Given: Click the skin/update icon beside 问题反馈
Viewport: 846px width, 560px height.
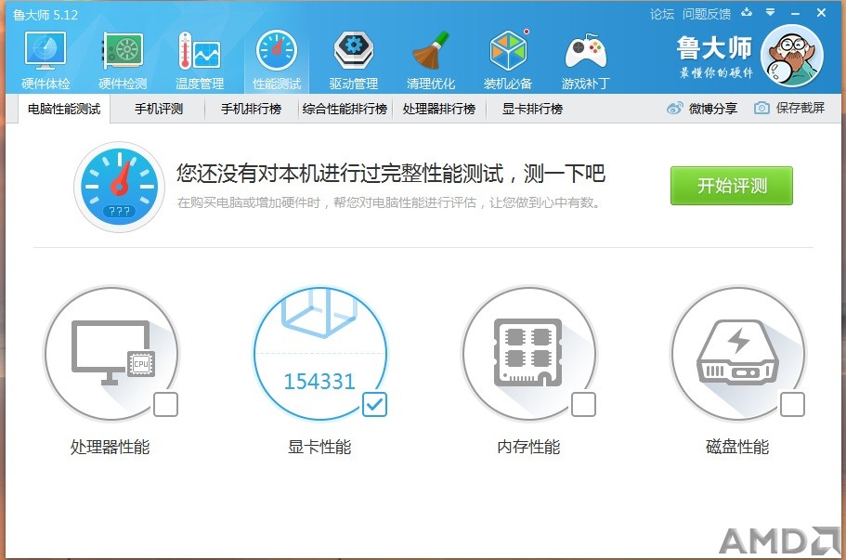Looking at the screenshot, I should [x=747, y=12].
